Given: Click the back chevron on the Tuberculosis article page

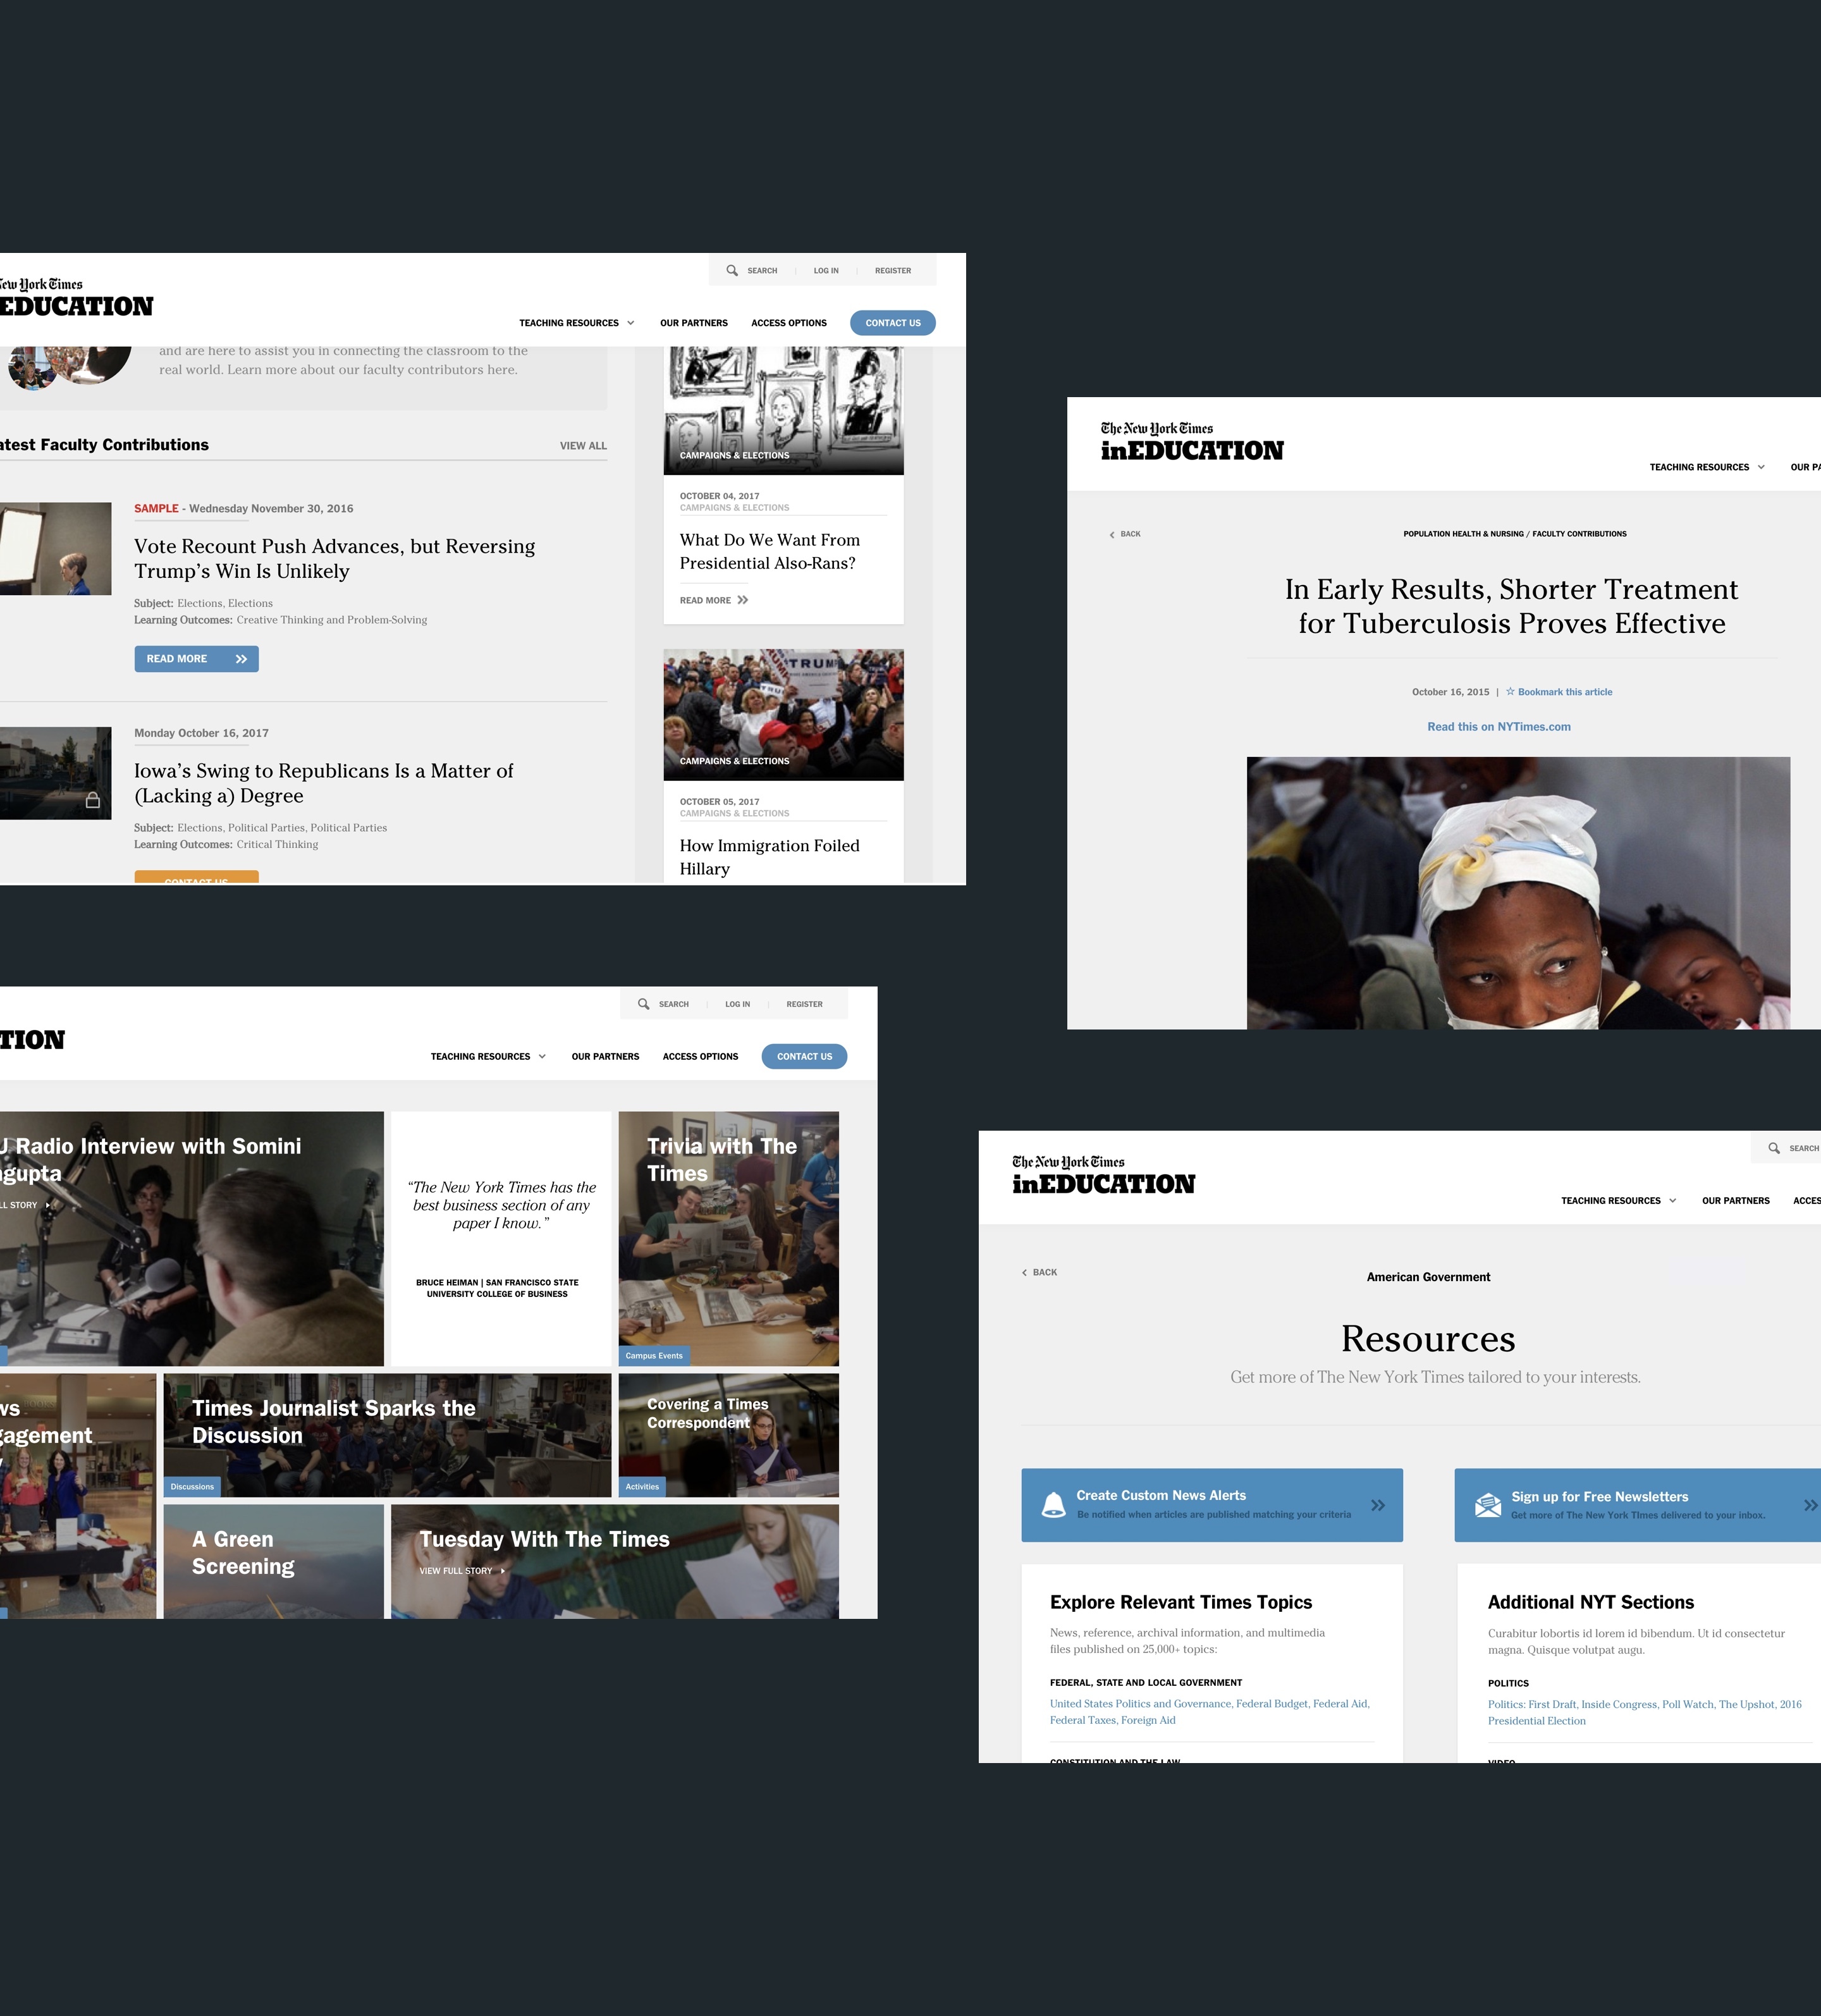Looking at the screenshot, I should click(1111, 535).
